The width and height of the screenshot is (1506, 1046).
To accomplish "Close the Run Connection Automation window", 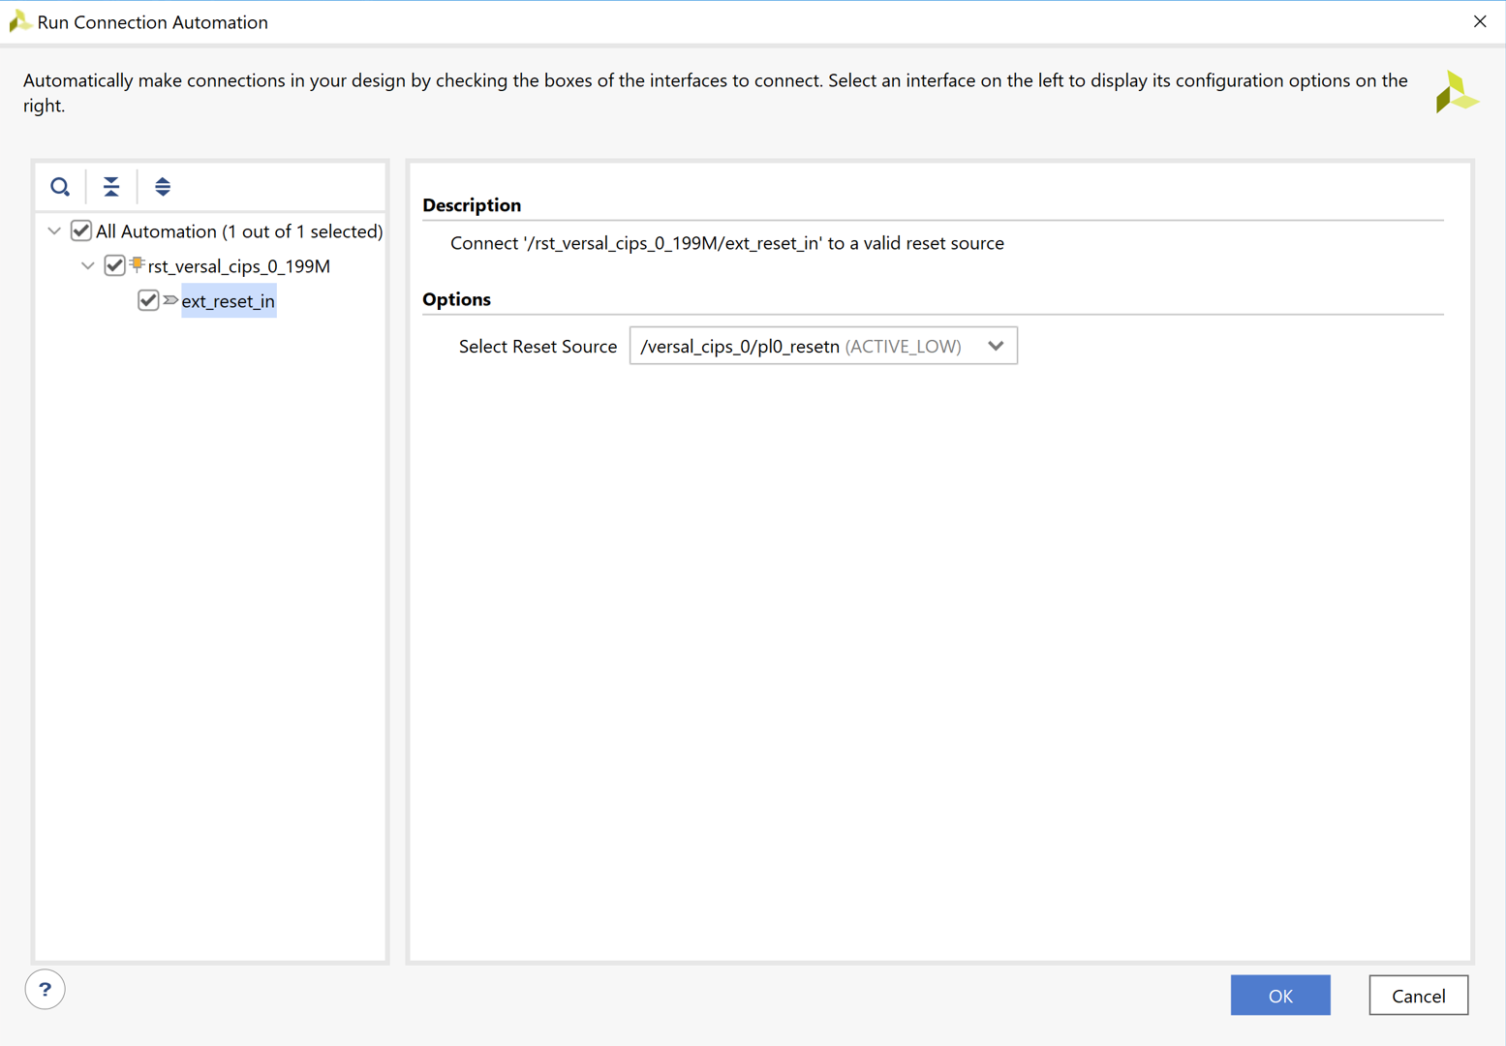I will tap(1479, 21).
